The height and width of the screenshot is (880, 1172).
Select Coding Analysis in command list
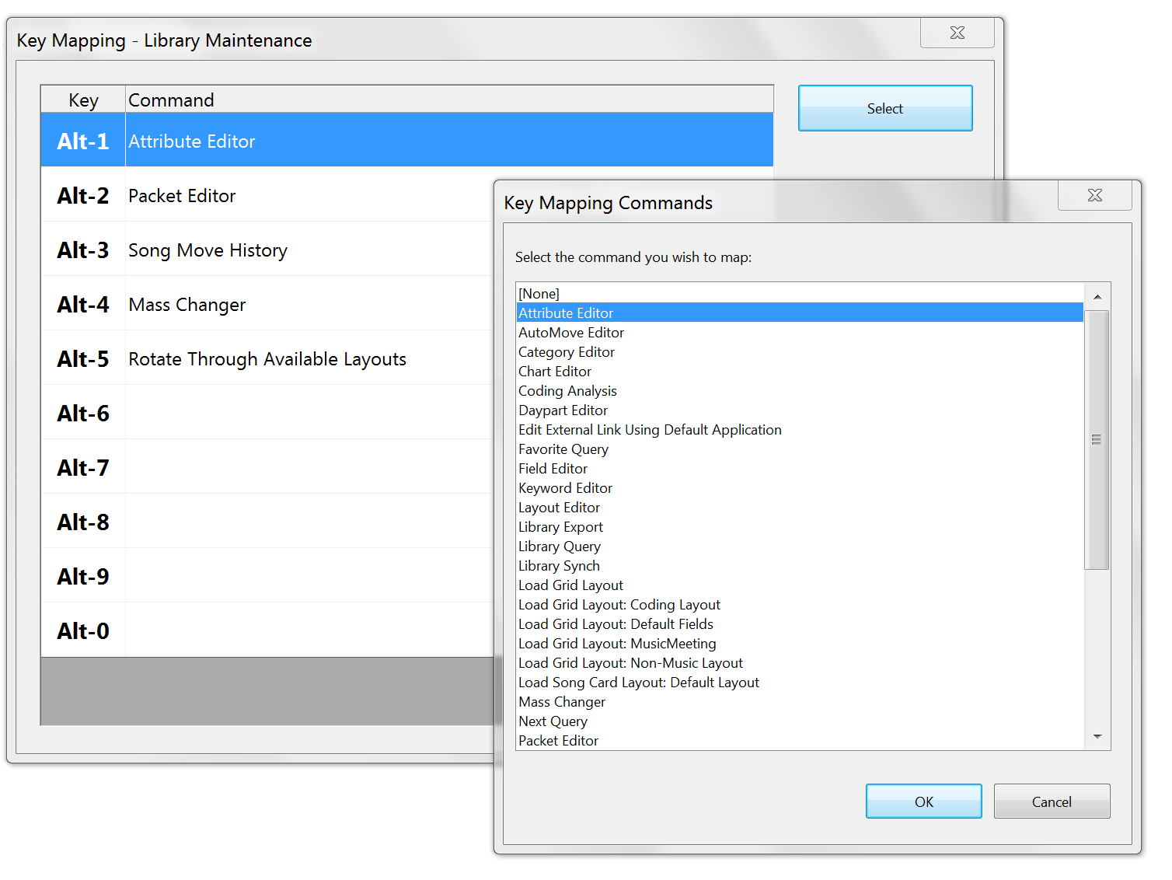click(567, 391)
